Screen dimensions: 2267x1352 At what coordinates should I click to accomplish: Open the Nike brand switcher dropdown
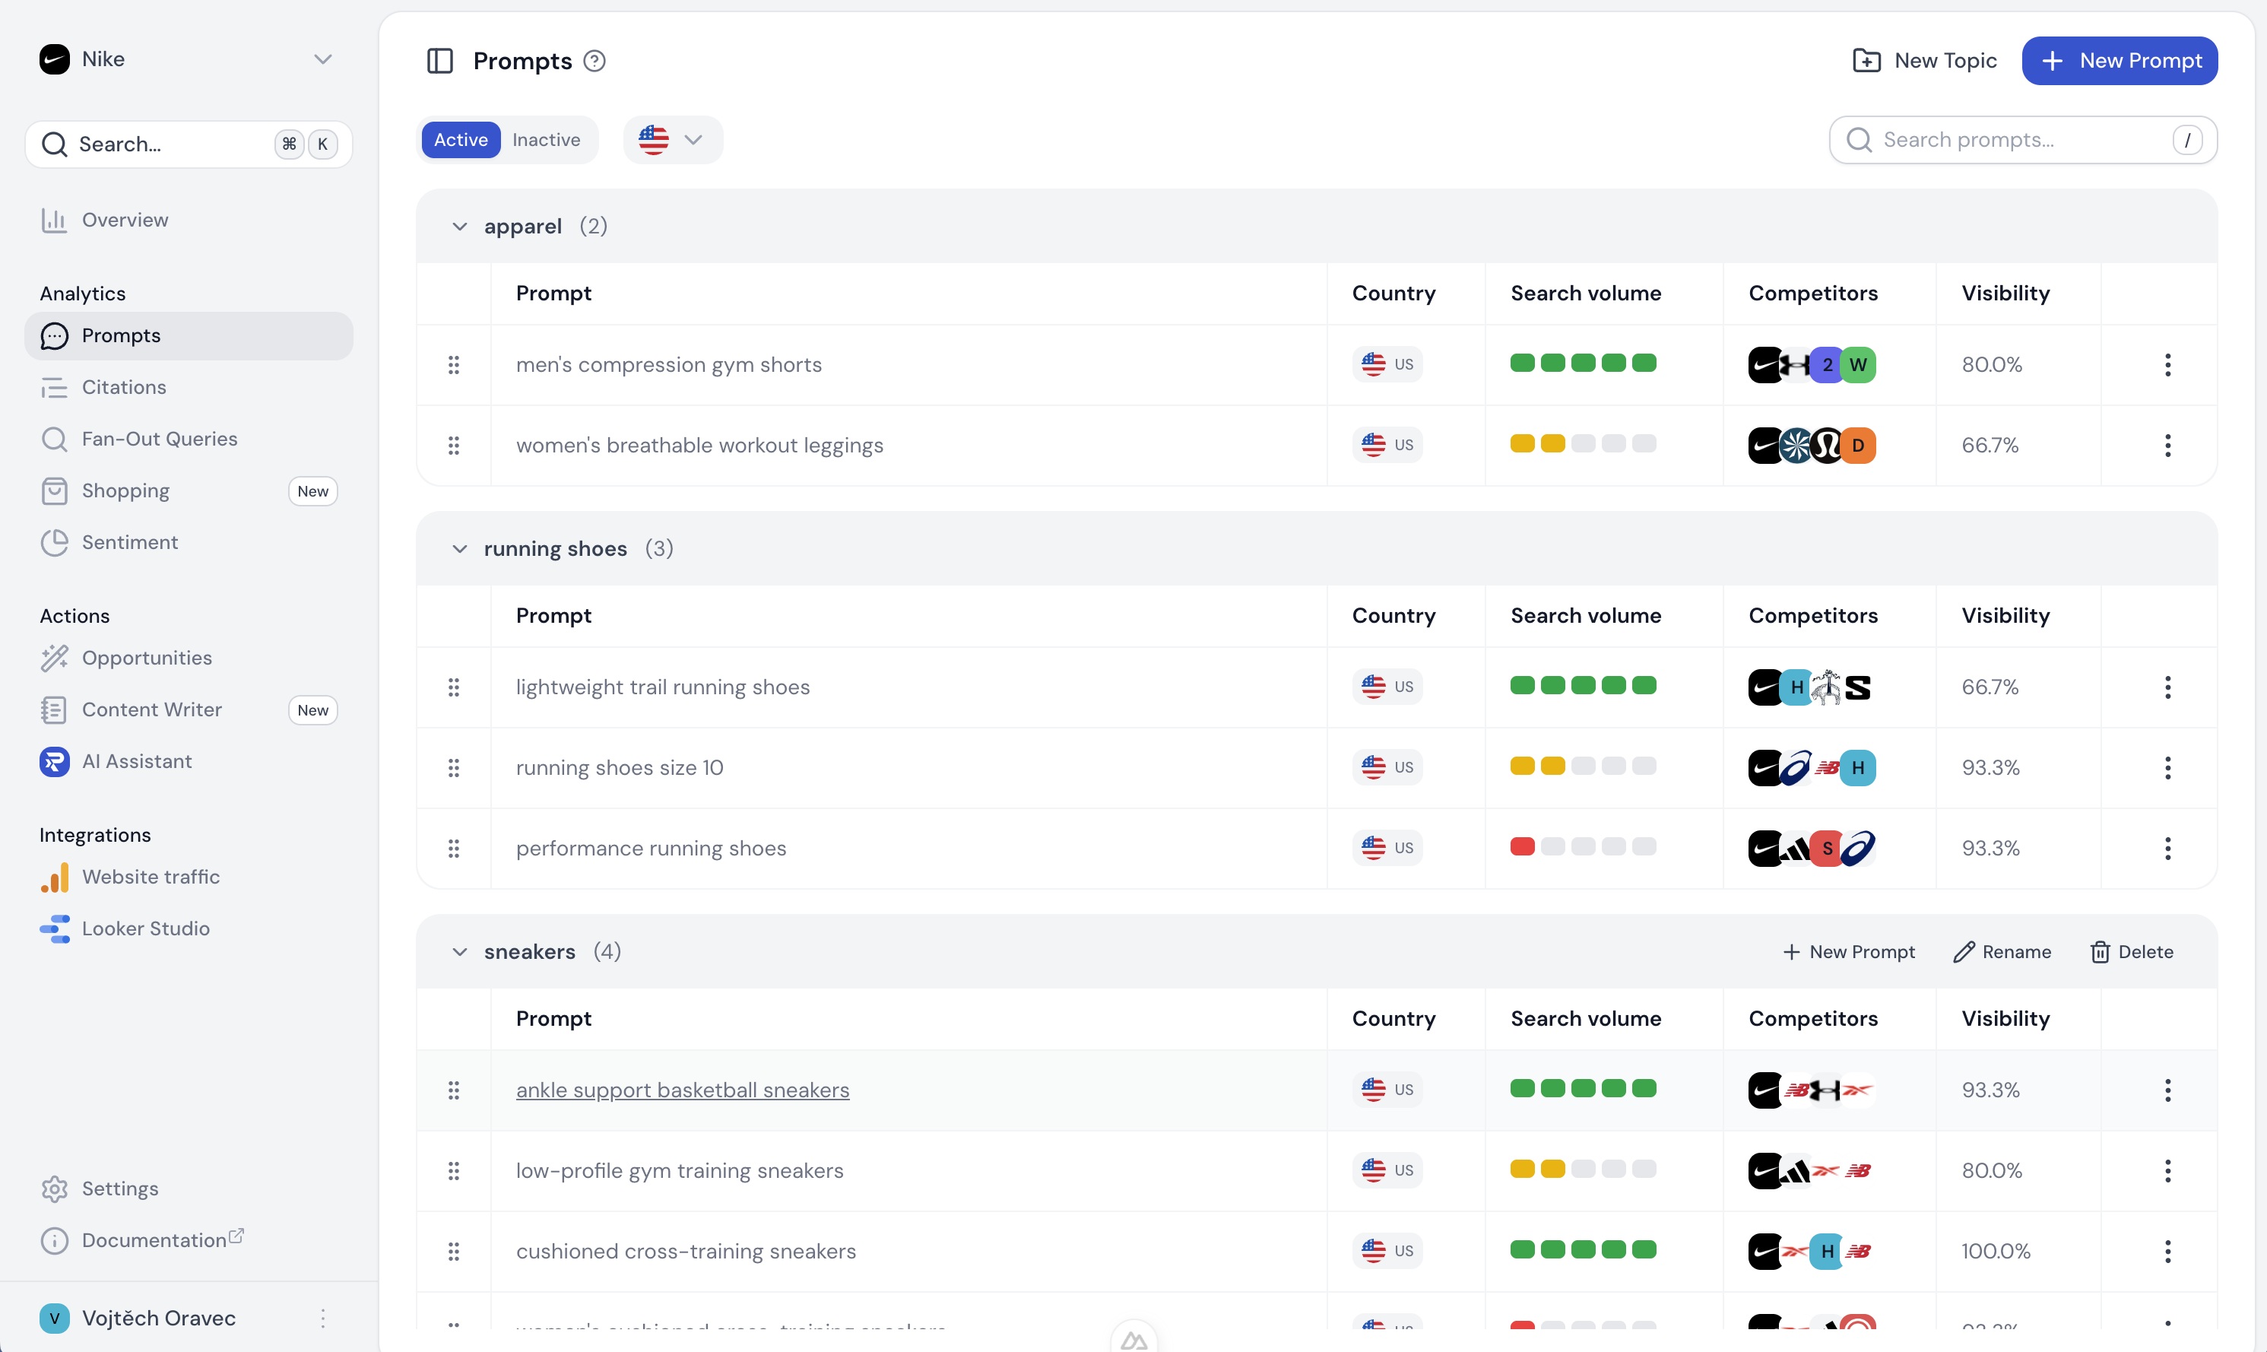322,59
